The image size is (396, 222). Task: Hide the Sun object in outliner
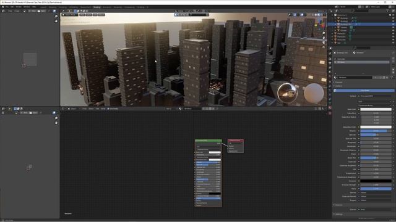tap(393, 43)
